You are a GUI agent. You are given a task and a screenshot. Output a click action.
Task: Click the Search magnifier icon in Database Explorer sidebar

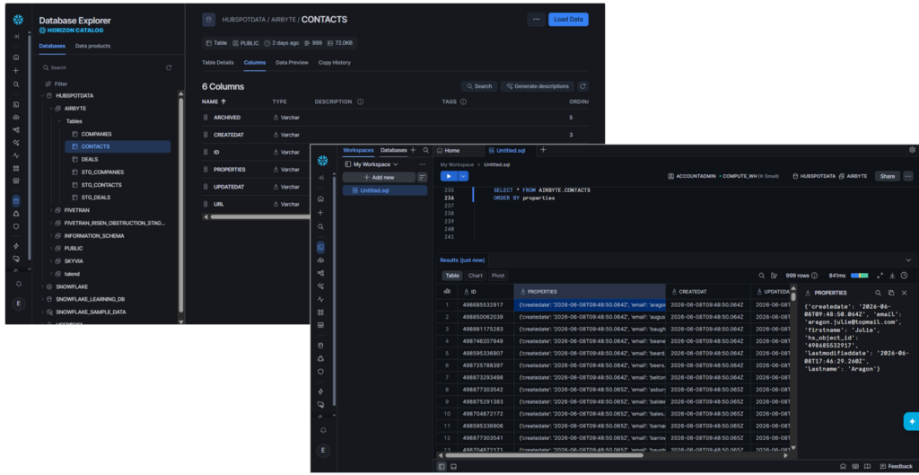[16, 84]
